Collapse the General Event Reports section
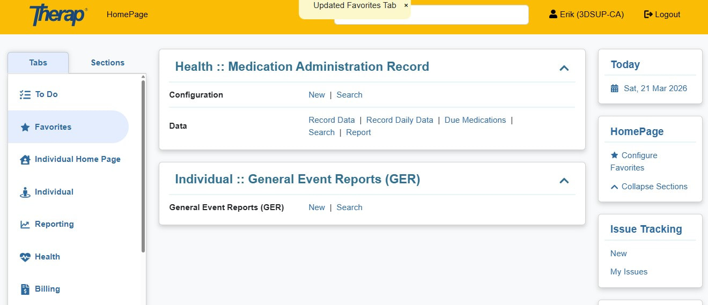Viewport: 708px width, 305px height. pos(564,181)
